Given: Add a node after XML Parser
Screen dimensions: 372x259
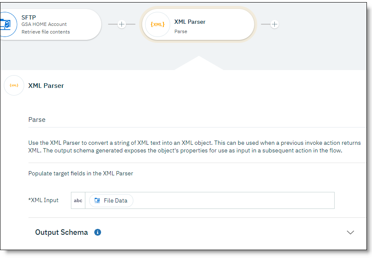Looking at the screenshot, I should pyautogui.click(x=274, y=24).
